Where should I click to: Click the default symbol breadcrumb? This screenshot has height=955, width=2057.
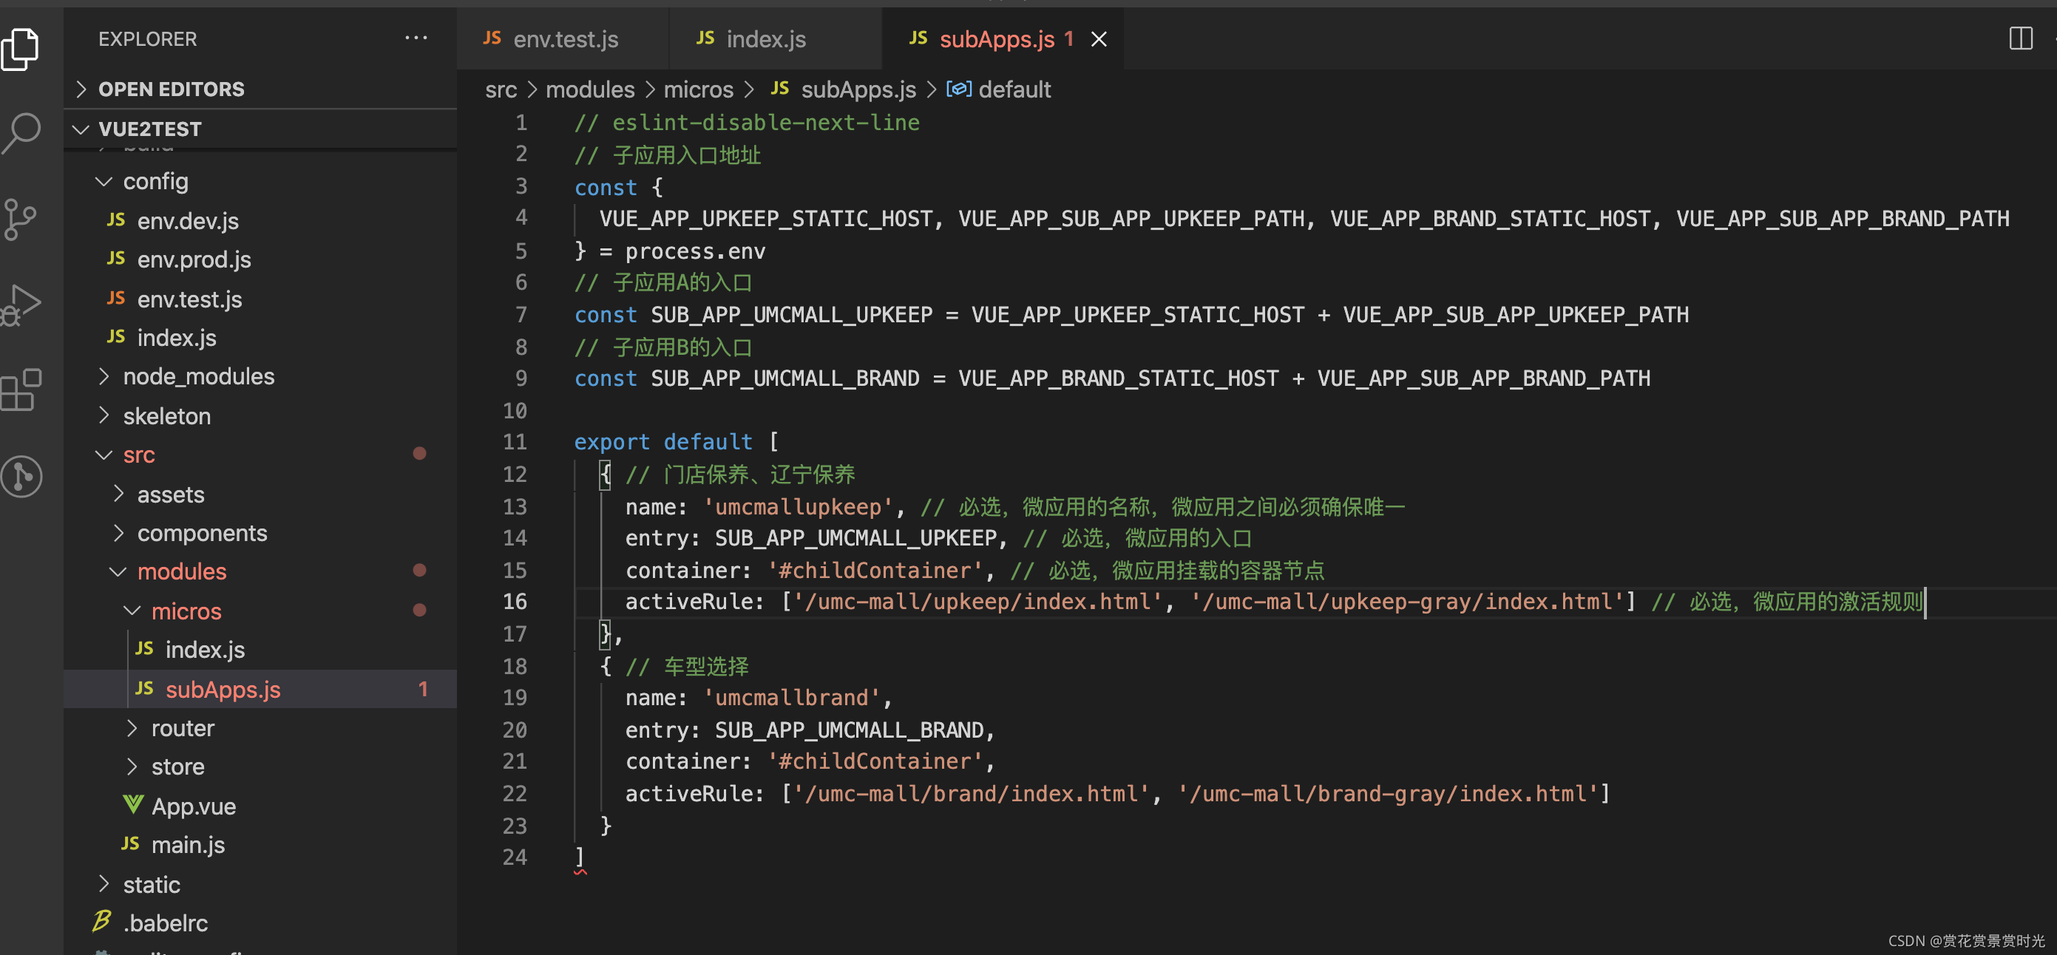pos(1013,89)
